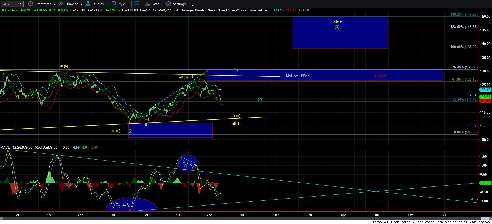492x224 pixels.
Task: Expand the Studies dropdown arrow
Action: (107, 4)
